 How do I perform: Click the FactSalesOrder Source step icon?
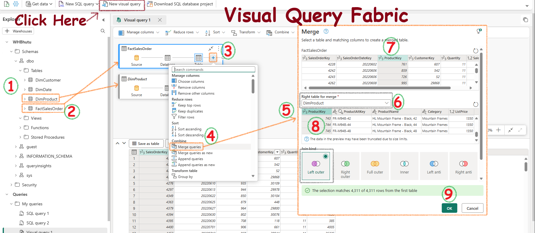click(x=137, y=58)
